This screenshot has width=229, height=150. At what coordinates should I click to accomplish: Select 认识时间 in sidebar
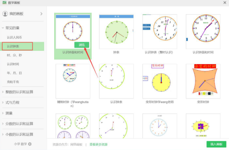click(x=13, y=64)
